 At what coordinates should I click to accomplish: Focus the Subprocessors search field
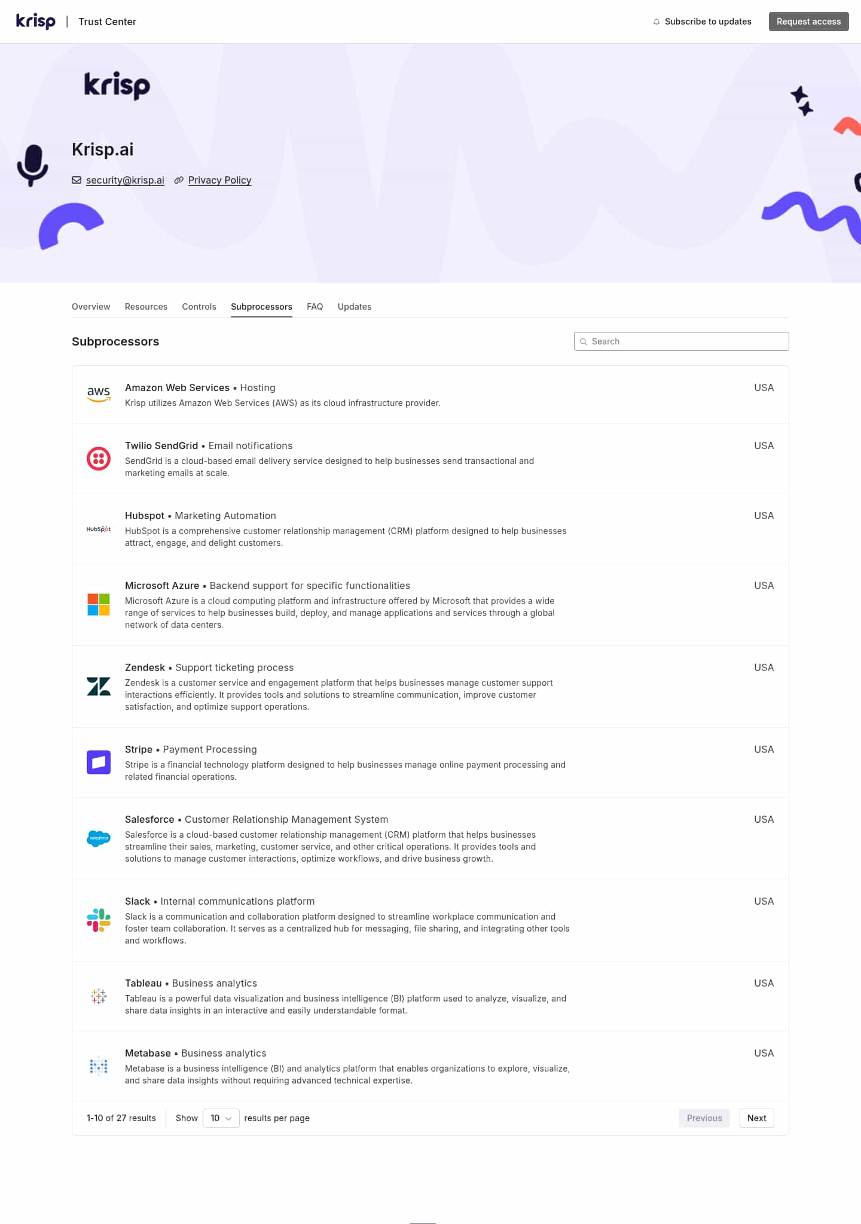682,341
